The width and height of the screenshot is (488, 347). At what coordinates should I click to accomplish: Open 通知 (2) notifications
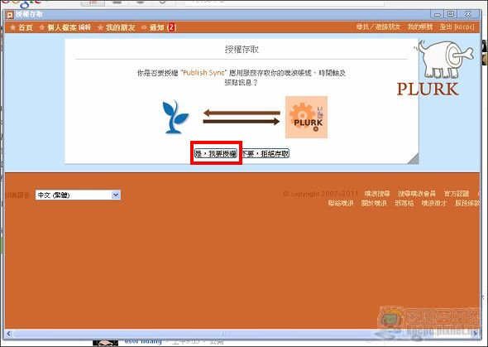coord(163,27)
